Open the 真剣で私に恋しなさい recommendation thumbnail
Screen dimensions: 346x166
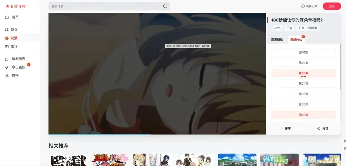click(110, 160)
